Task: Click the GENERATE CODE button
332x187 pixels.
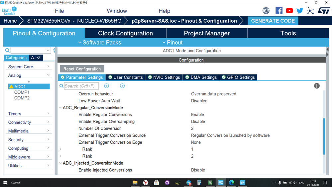Action: 273,21
